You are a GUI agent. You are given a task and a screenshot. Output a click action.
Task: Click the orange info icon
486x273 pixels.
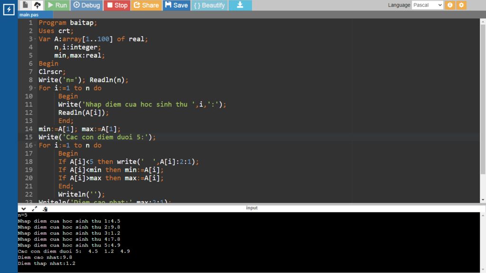click(450, 5)
